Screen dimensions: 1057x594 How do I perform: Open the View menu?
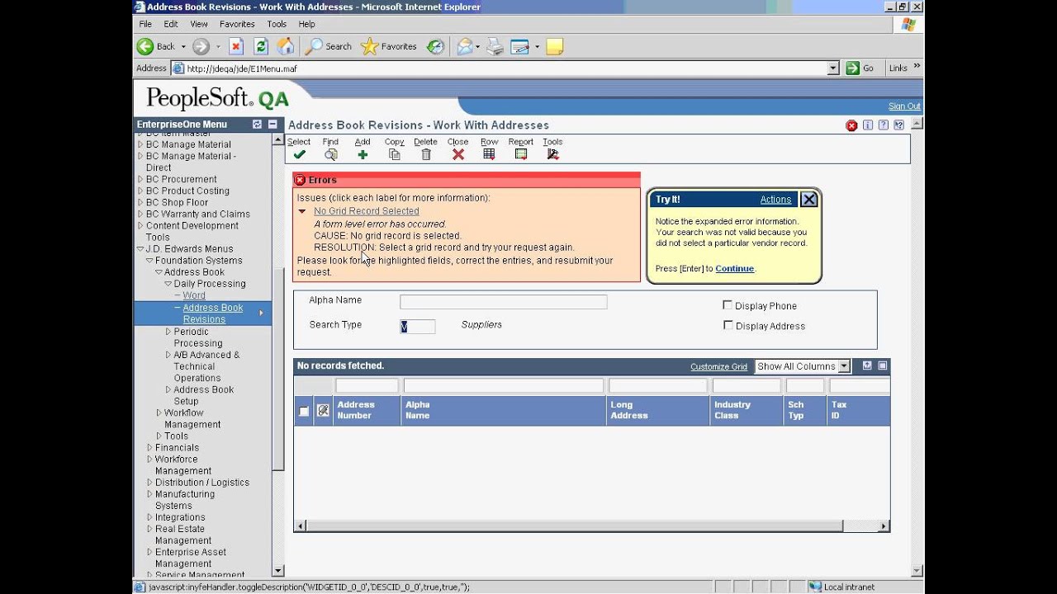pyautogui.click(x=199, y=24)
